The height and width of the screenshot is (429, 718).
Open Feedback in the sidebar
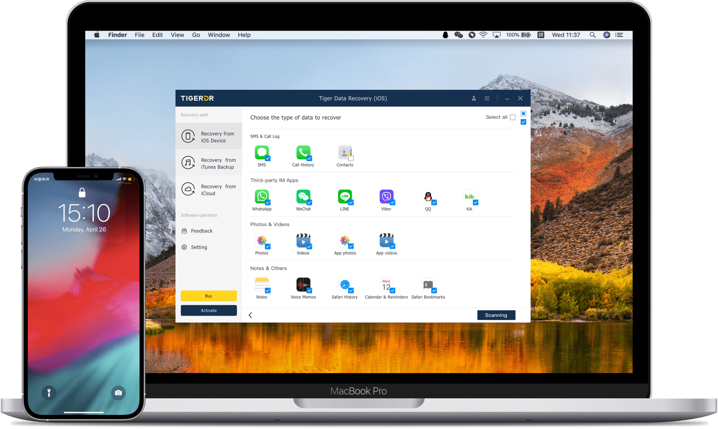[197, 231]
